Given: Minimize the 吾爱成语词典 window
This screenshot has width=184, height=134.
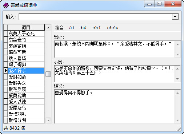Looking at the screenshot, I should click(149, 4).
